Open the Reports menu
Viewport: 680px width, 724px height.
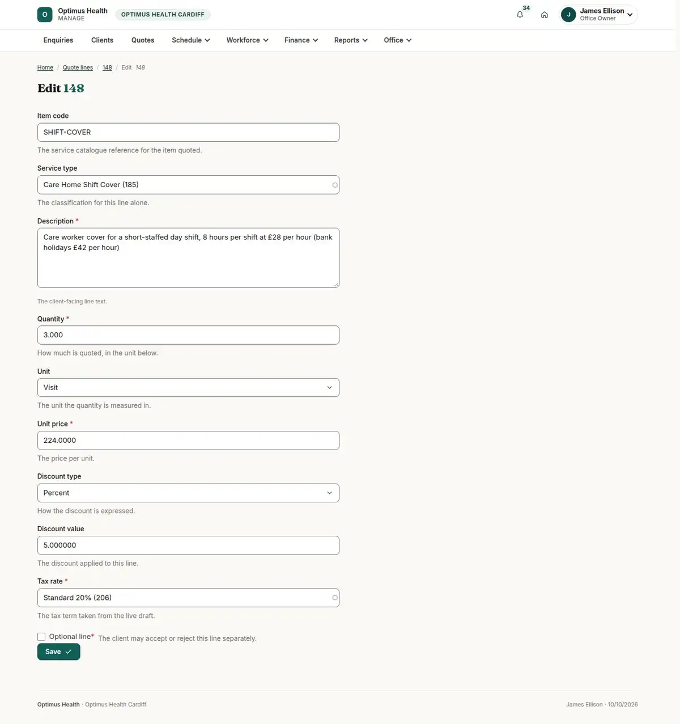351,40
